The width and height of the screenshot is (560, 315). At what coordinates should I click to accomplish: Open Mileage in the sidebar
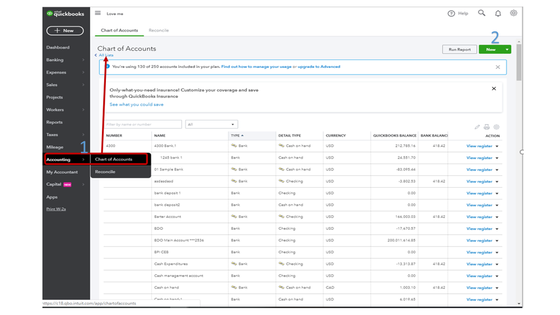pyautogui.click(x=54, y=147)
